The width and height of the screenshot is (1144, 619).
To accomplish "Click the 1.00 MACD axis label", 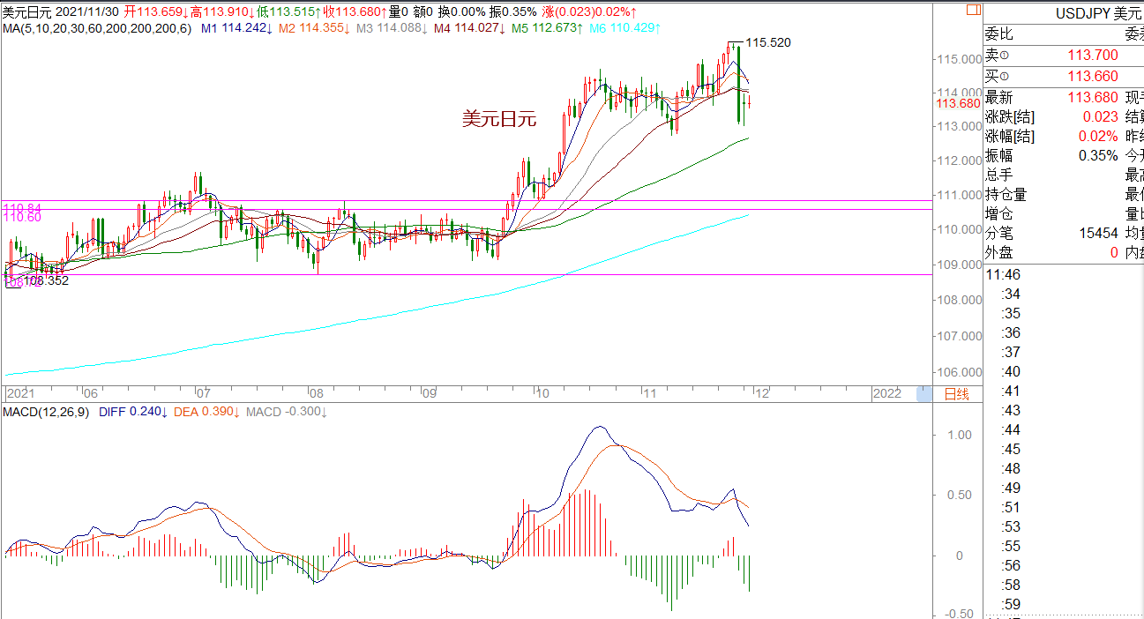I will click(x=959, y=435).
